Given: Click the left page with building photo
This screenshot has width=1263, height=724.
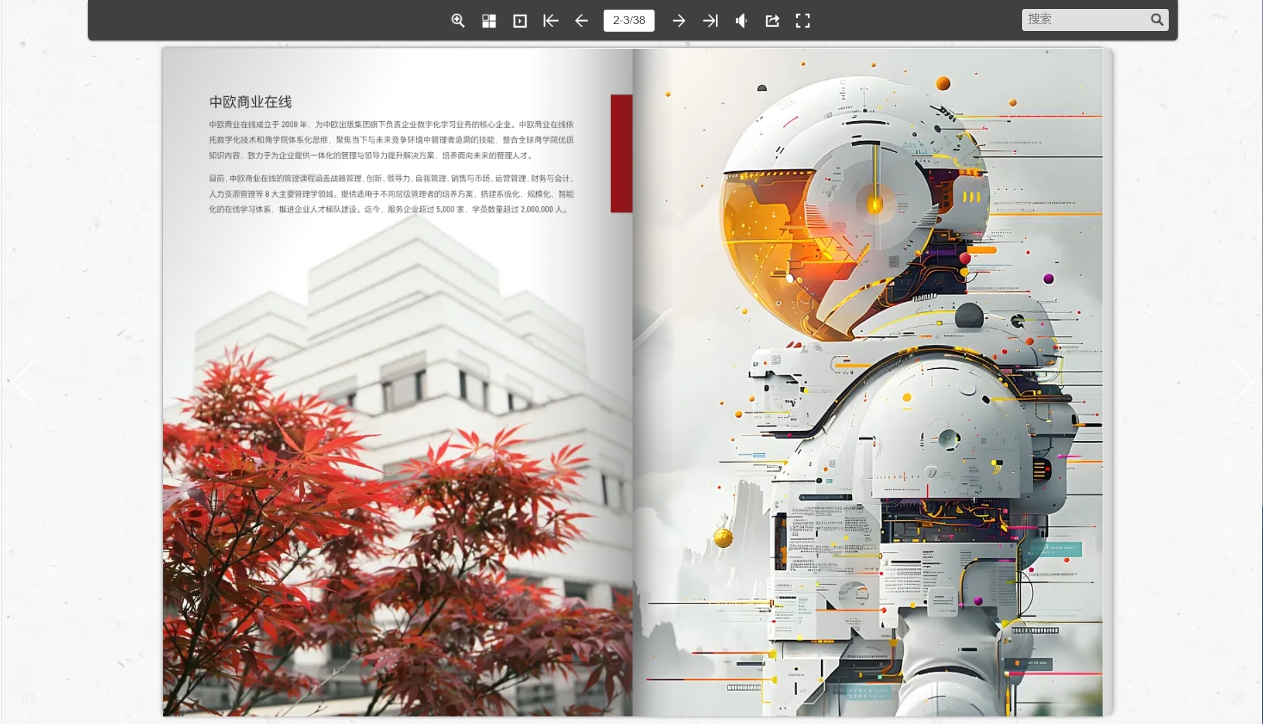Looking at the screenshot, I should [x=398, y=382].
